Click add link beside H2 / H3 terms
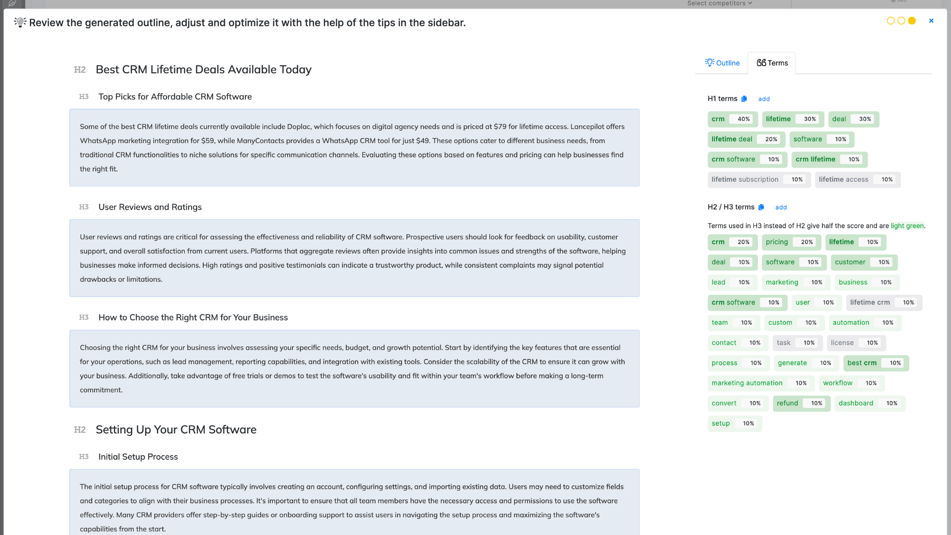This screenshot has width=951, height=535. [781, 208]
